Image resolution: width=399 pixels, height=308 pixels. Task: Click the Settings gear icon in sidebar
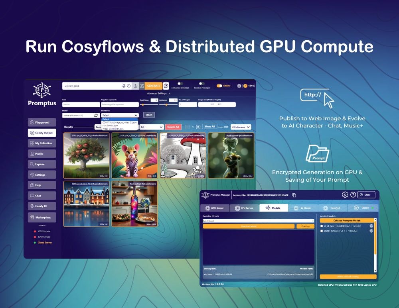point(32,175)
